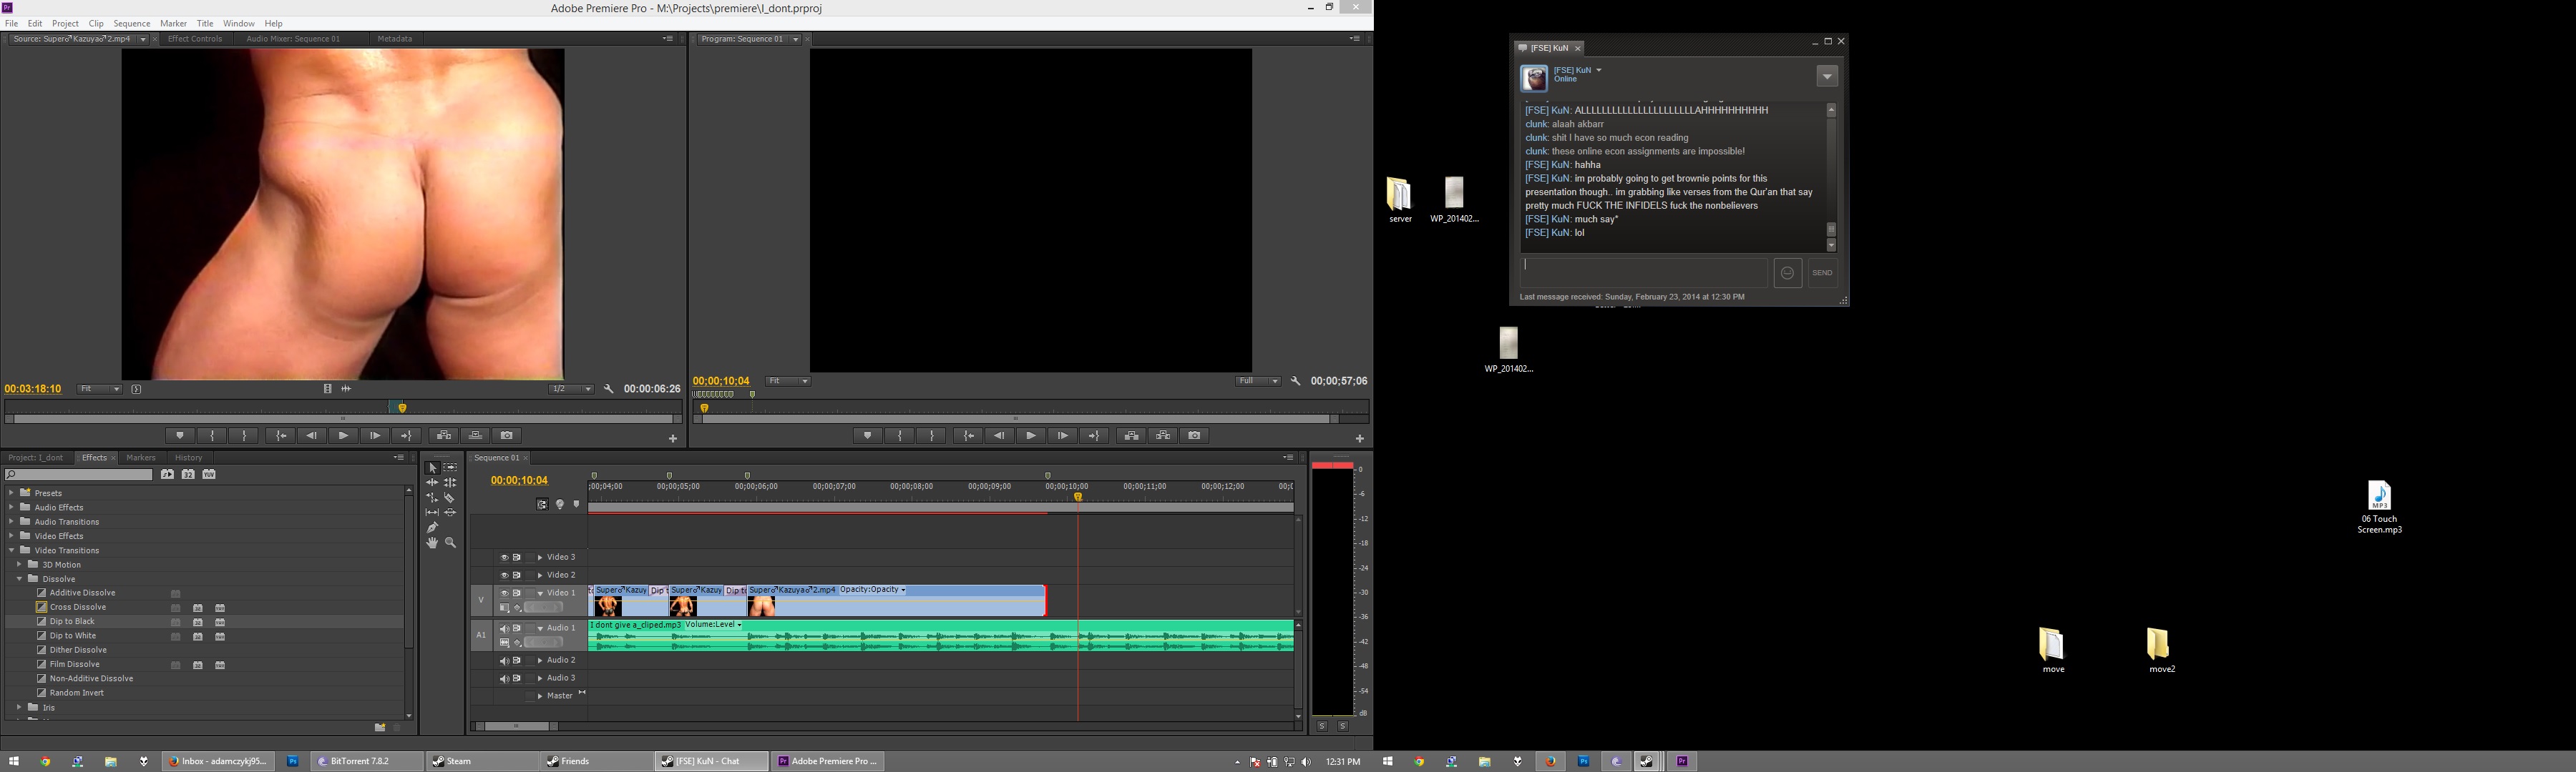Click Export Frame camera in Program monitor
2576x772 pixels.
click(x=1194, y=435)
